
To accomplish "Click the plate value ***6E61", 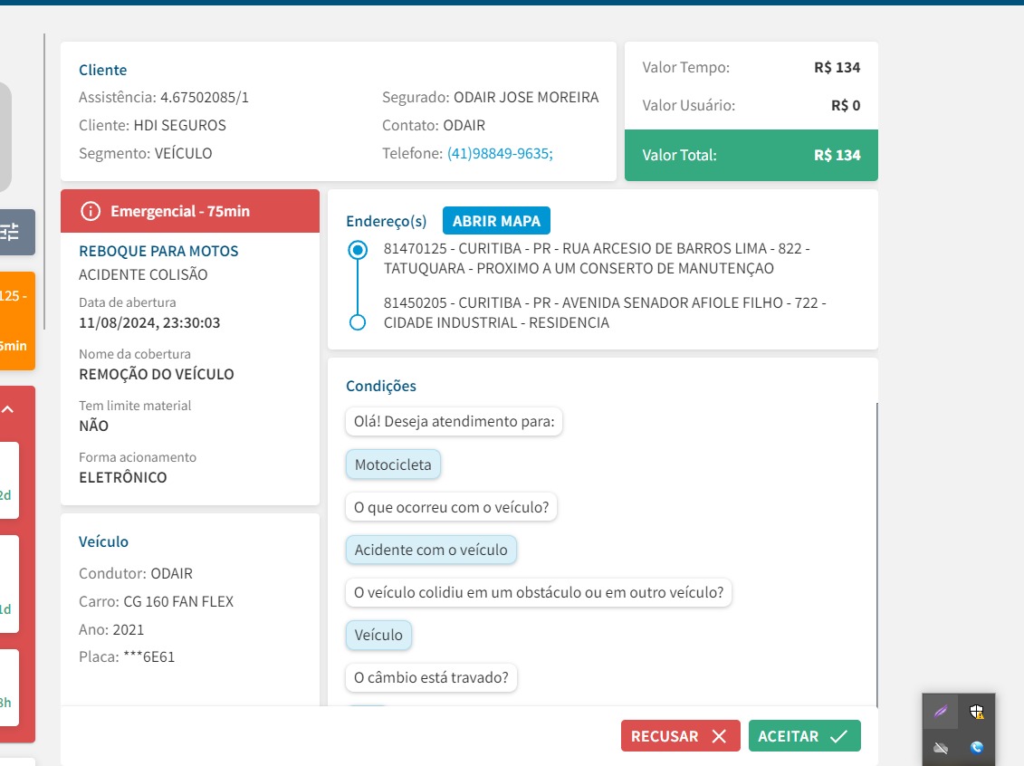I will pos(148,657).
